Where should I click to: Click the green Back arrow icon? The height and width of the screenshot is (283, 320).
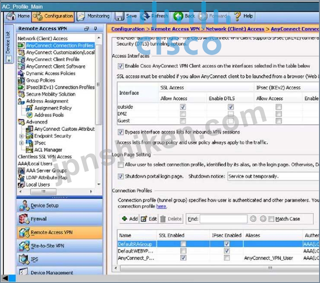pyautogui.click(x=178, y=16)
